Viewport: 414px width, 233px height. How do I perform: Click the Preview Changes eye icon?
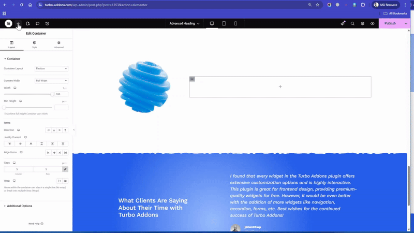click(372, 23)
